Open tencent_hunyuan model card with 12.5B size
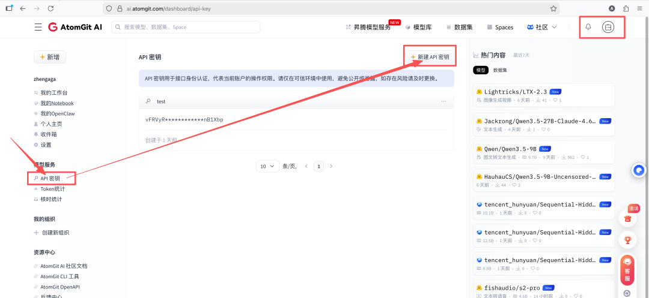This screenshot has width=649, height=298. [544, 236]
